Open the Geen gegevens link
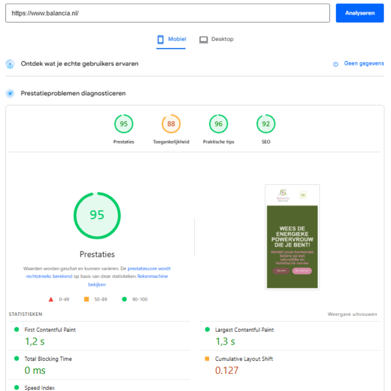The width and height of the screenshot is (391, 391). click(364, 64)
